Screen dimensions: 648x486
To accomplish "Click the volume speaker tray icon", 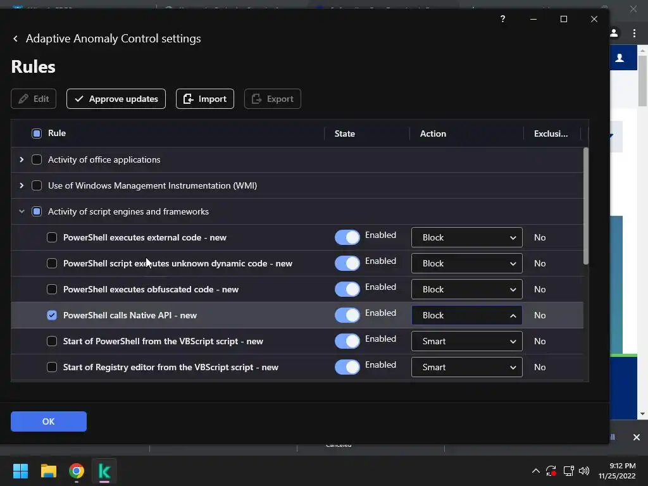I will 584,471.
